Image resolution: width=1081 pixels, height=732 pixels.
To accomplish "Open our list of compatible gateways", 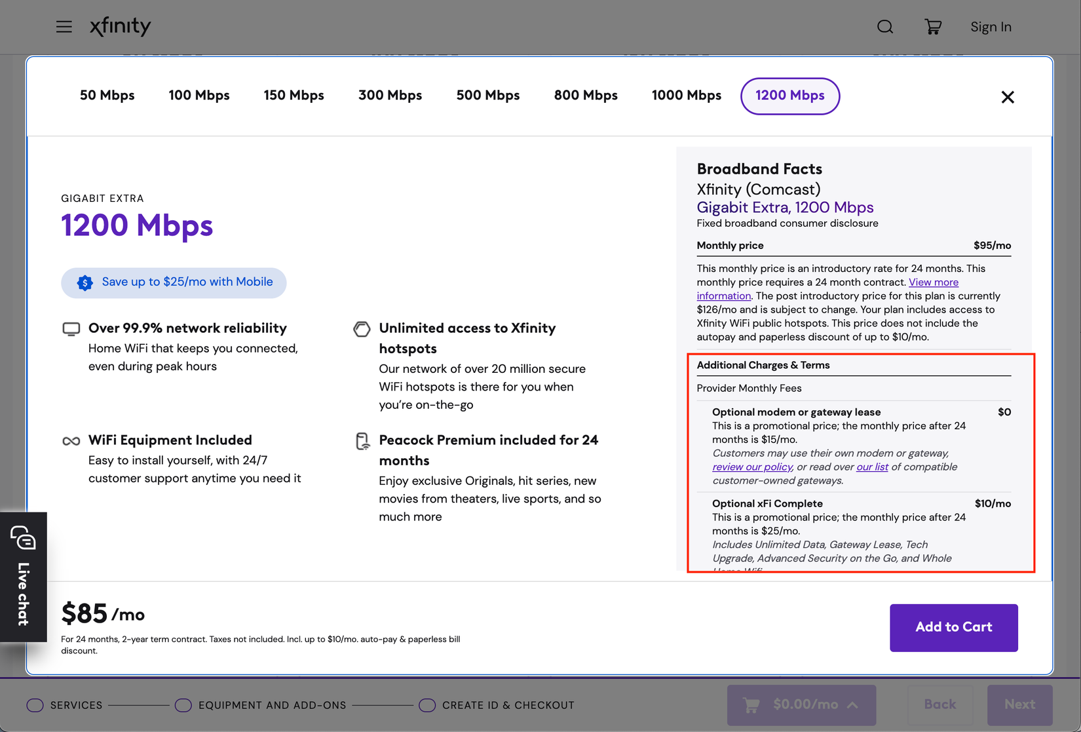I will click(x=872, y=467).
